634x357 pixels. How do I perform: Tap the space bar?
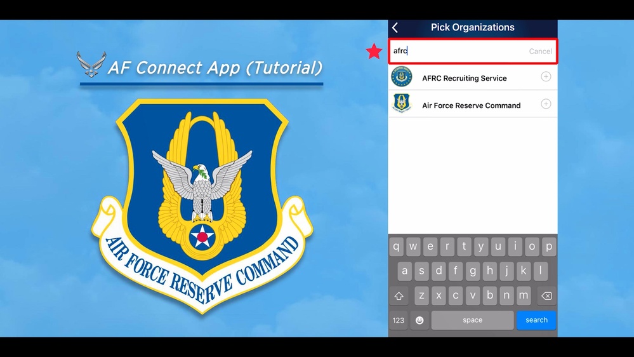[x=473, y=320]
